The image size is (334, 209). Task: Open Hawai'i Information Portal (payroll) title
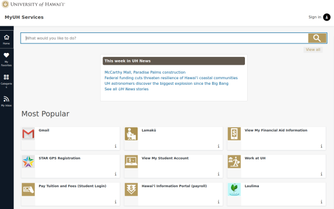coord(174,186)
